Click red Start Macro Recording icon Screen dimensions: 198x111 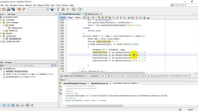[x=137, y=18]
